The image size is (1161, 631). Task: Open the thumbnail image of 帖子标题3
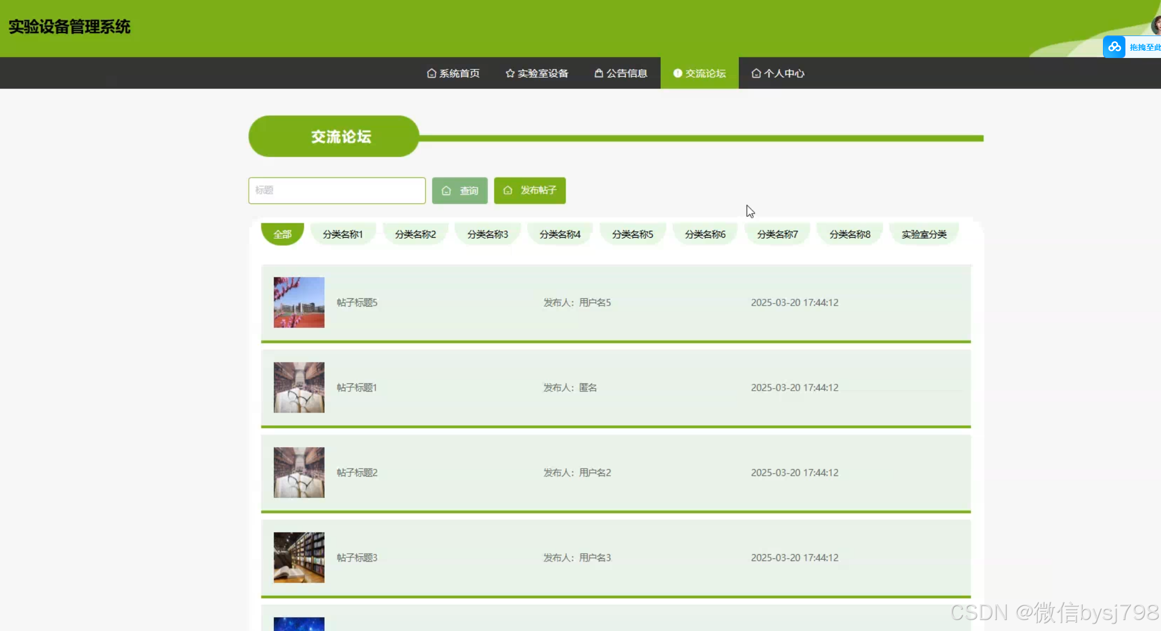tap(299, 557)
